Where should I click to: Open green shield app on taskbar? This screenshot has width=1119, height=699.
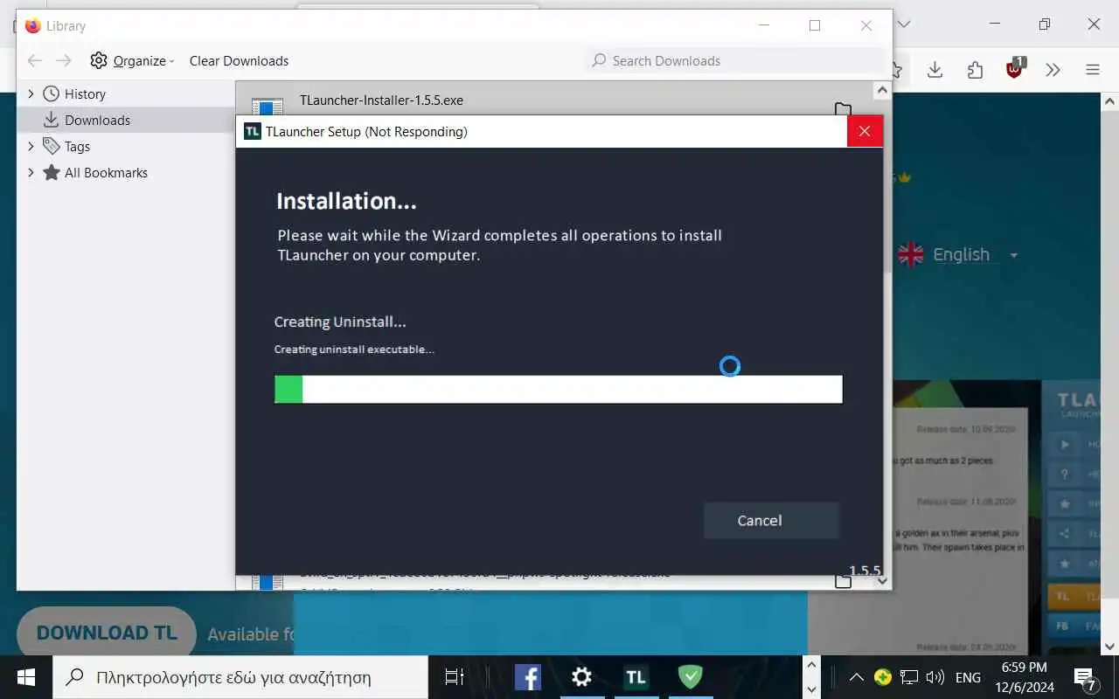(x=691, y=677)
